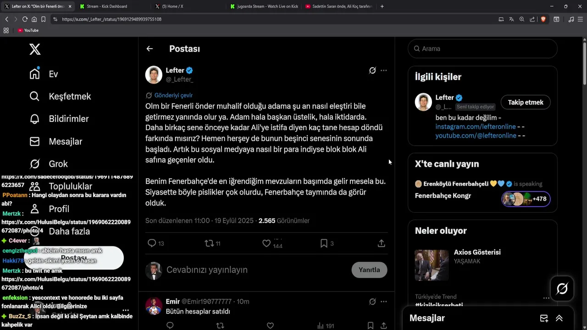Screen dimensions: 587x330
Task: Open a new browser tab
Action: [382, 6]
